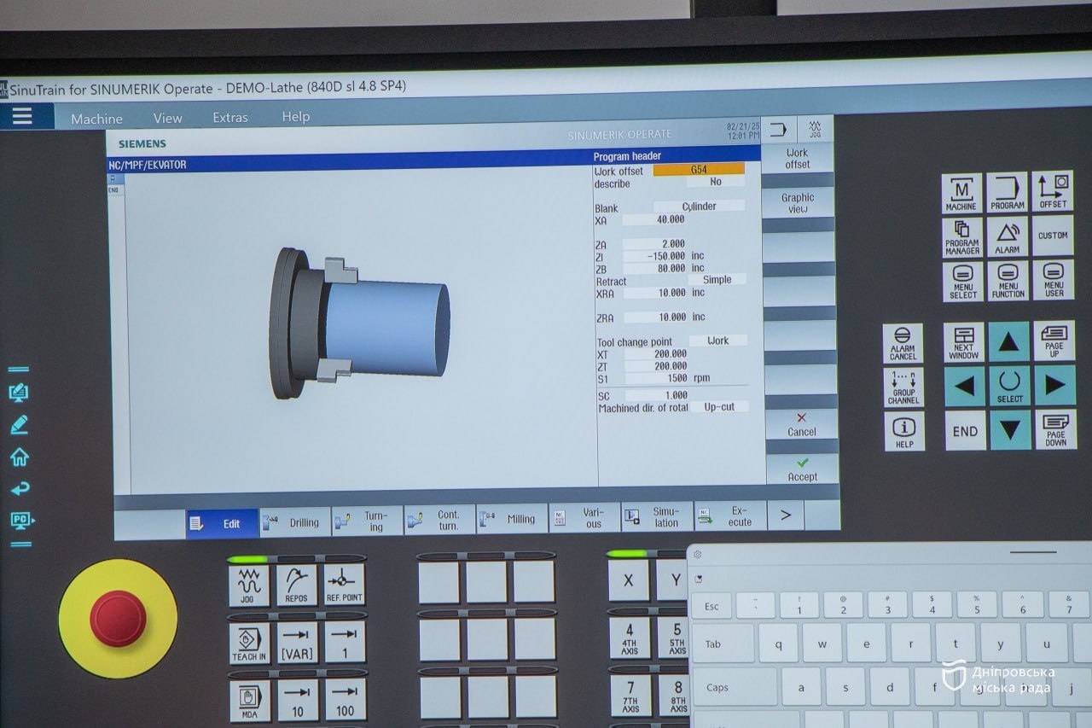
Task: Switch to the Simulation softkey
Action: pos(657,517)
